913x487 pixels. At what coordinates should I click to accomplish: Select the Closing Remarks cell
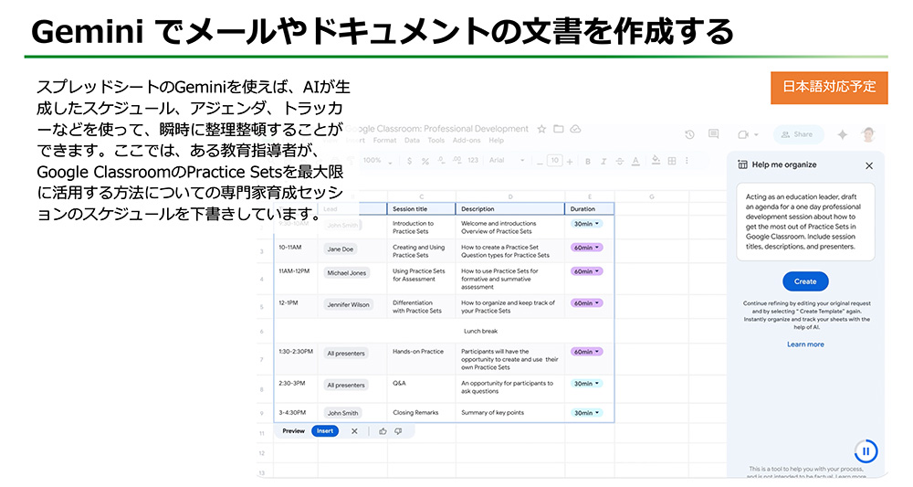(422, 412)
